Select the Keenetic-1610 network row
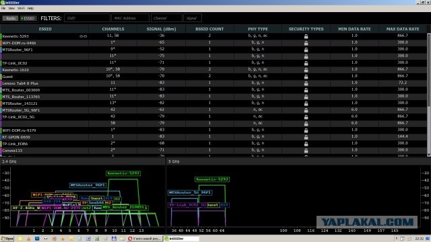The width and height of the screenshot is (431, 242). [x=213, y=70]
